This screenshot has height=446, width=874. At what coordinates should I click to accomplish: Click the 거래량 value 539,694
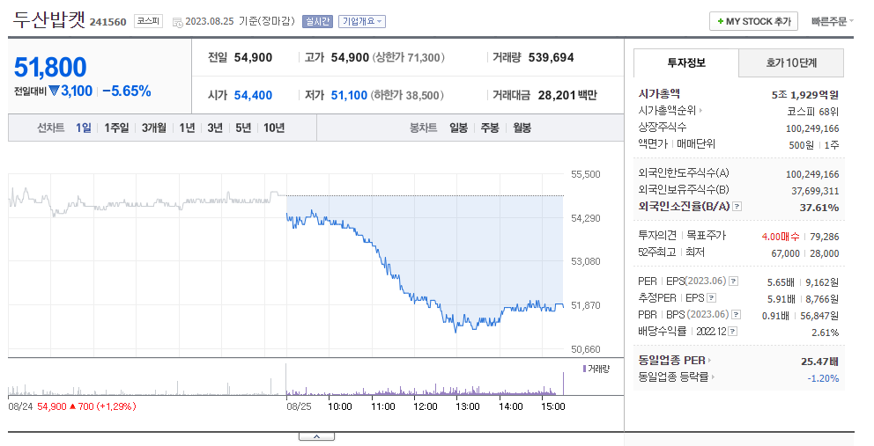(x=551, y=57)
